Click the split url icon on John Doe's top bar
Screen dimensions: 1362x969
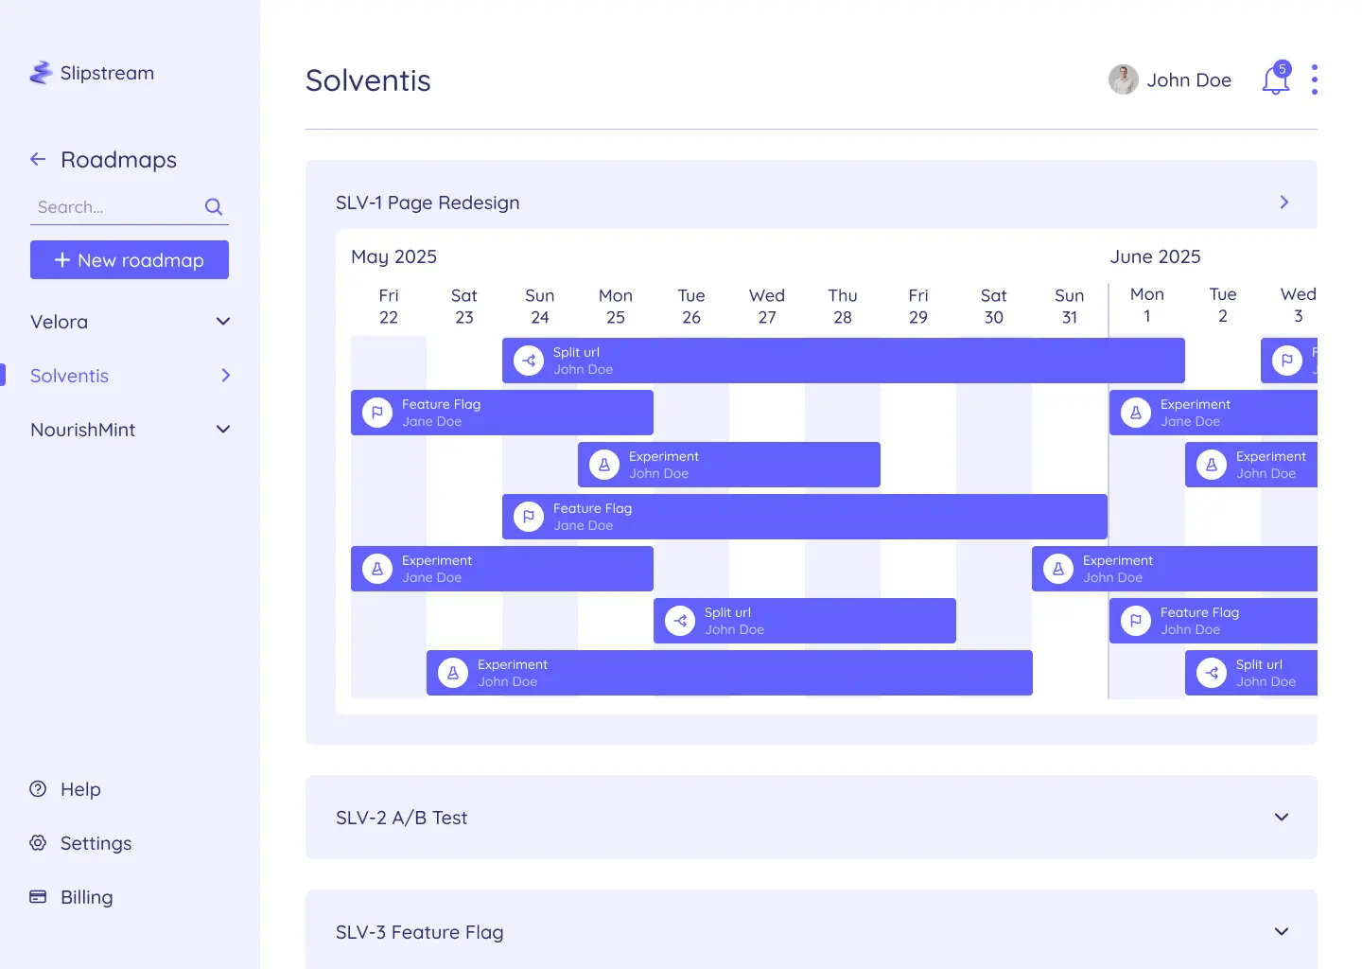528,361
